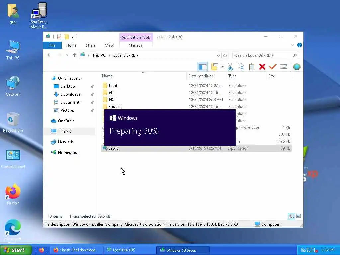Switch to Classic Shell download taskbar button
340x255 pixels.
(76, 250)
